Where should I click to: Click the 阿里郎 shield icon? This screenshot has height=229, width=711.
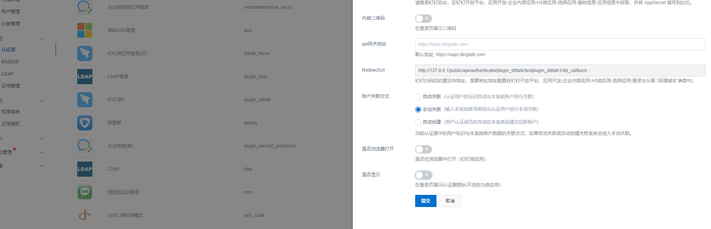tap(85, 123)
